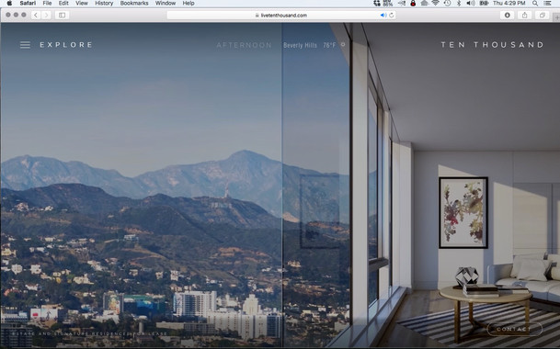Screen dimensions: 560x349
Task: Click the Thu 4:29 PM clock
Action: 509,3
